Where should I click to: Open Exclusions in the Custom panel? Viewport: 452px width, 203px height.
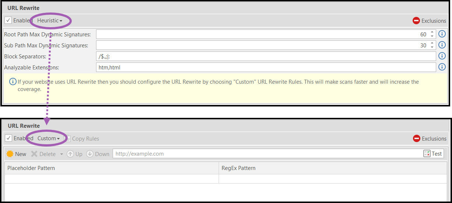click(x=430, y=139)
